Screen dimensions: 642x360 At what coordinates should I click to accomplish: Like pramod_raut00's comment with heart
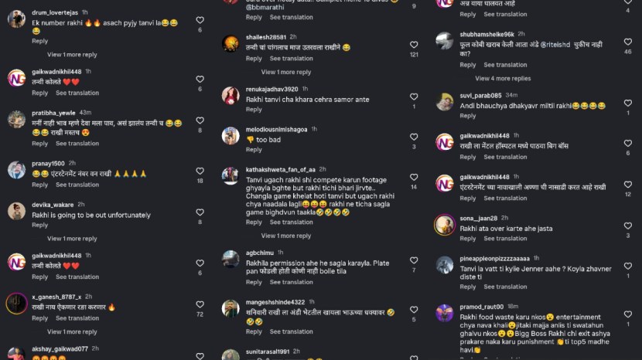627,314
